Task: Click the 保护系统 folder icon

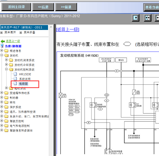Action: (6, 107)
